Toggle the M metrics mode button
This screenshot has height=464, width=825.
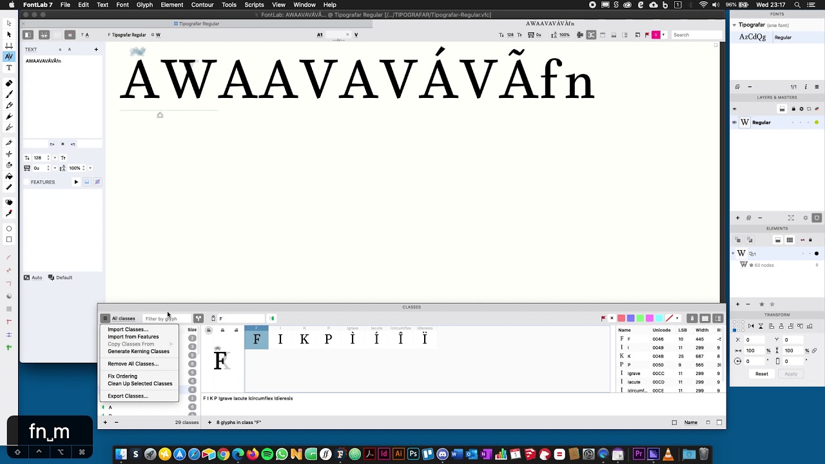coord(70,35)
